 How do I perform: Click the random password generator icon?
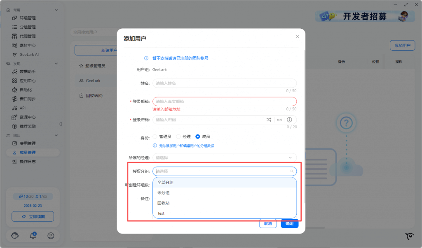coord(269,120)
